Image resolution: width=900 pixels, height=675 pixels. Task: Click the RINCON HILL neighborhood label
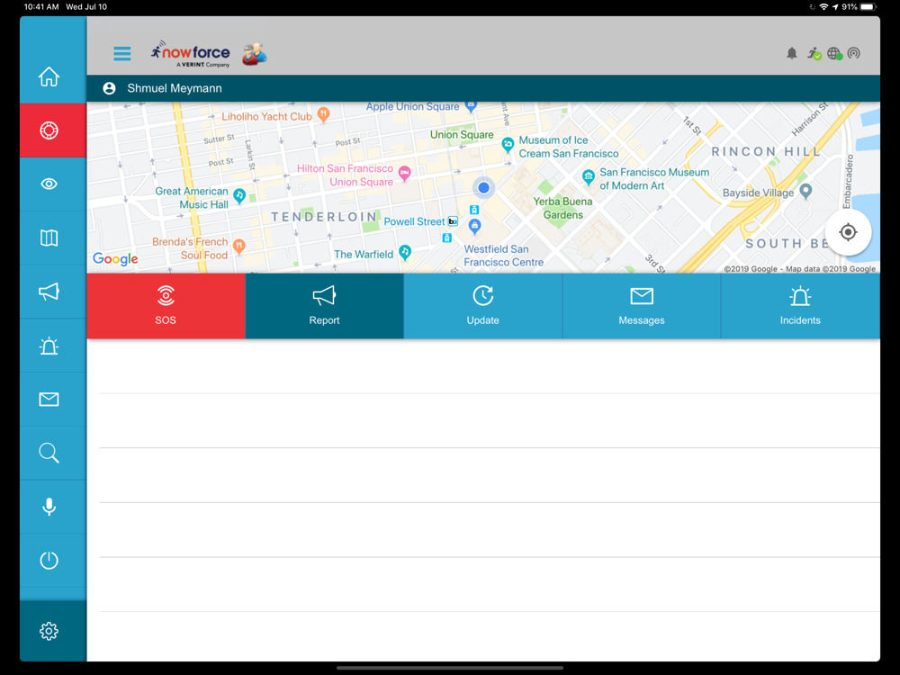point(766,151)
